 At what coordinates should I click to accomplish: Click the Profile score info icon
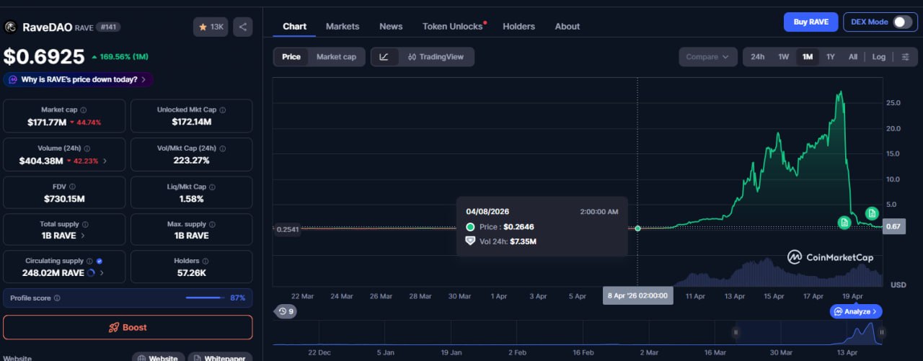pos(57,298)
